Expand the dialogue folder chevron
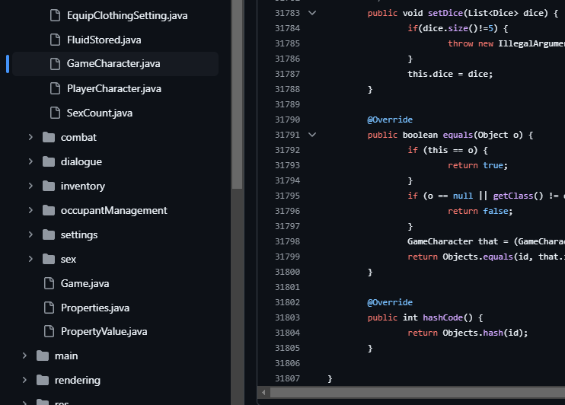 click(x=30, y=162)
